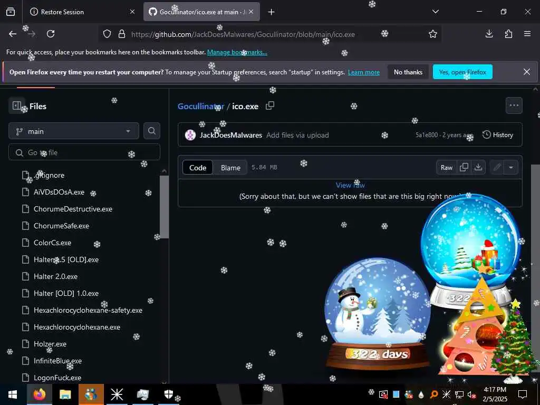The height and width of the screenshot is (405, 540).
Task: Open the Firefox View icon
Action: (x=11, y=12)
